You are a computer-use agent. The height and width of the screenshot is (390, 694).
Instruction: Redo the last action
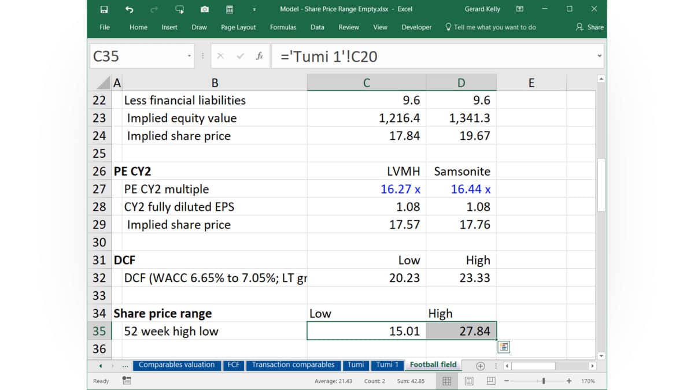pos(154,9)
